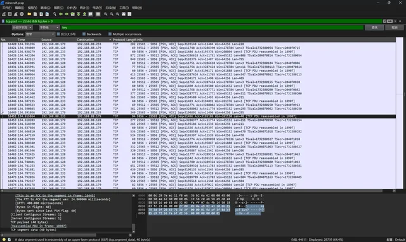Toggle the case sensitive checkbox
Image resolution: width=406 pixels, height=242 pixels.
pos(58,34)
